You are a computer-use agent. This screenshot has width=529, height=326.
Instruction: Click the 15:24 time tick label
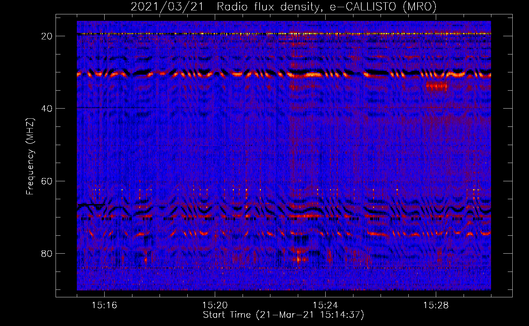325,305
